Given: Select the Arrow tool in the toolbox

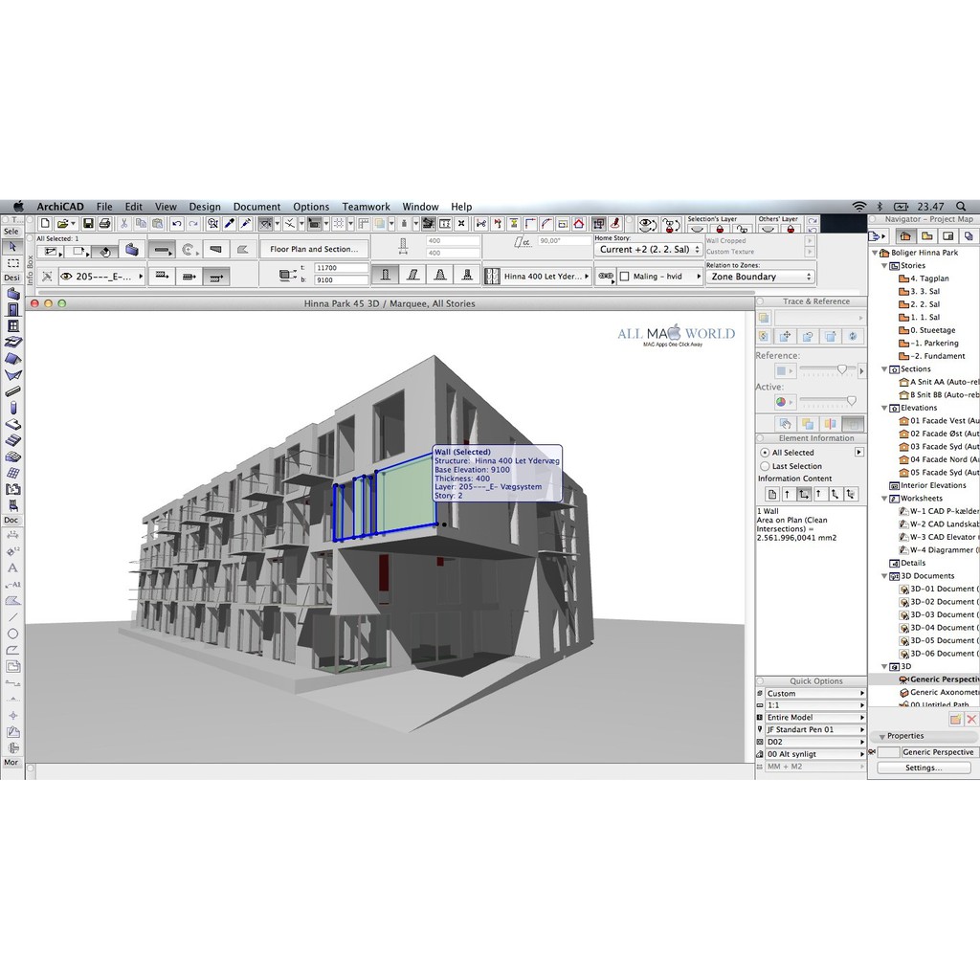Looking at the screenshot, I should pos(12,246).
